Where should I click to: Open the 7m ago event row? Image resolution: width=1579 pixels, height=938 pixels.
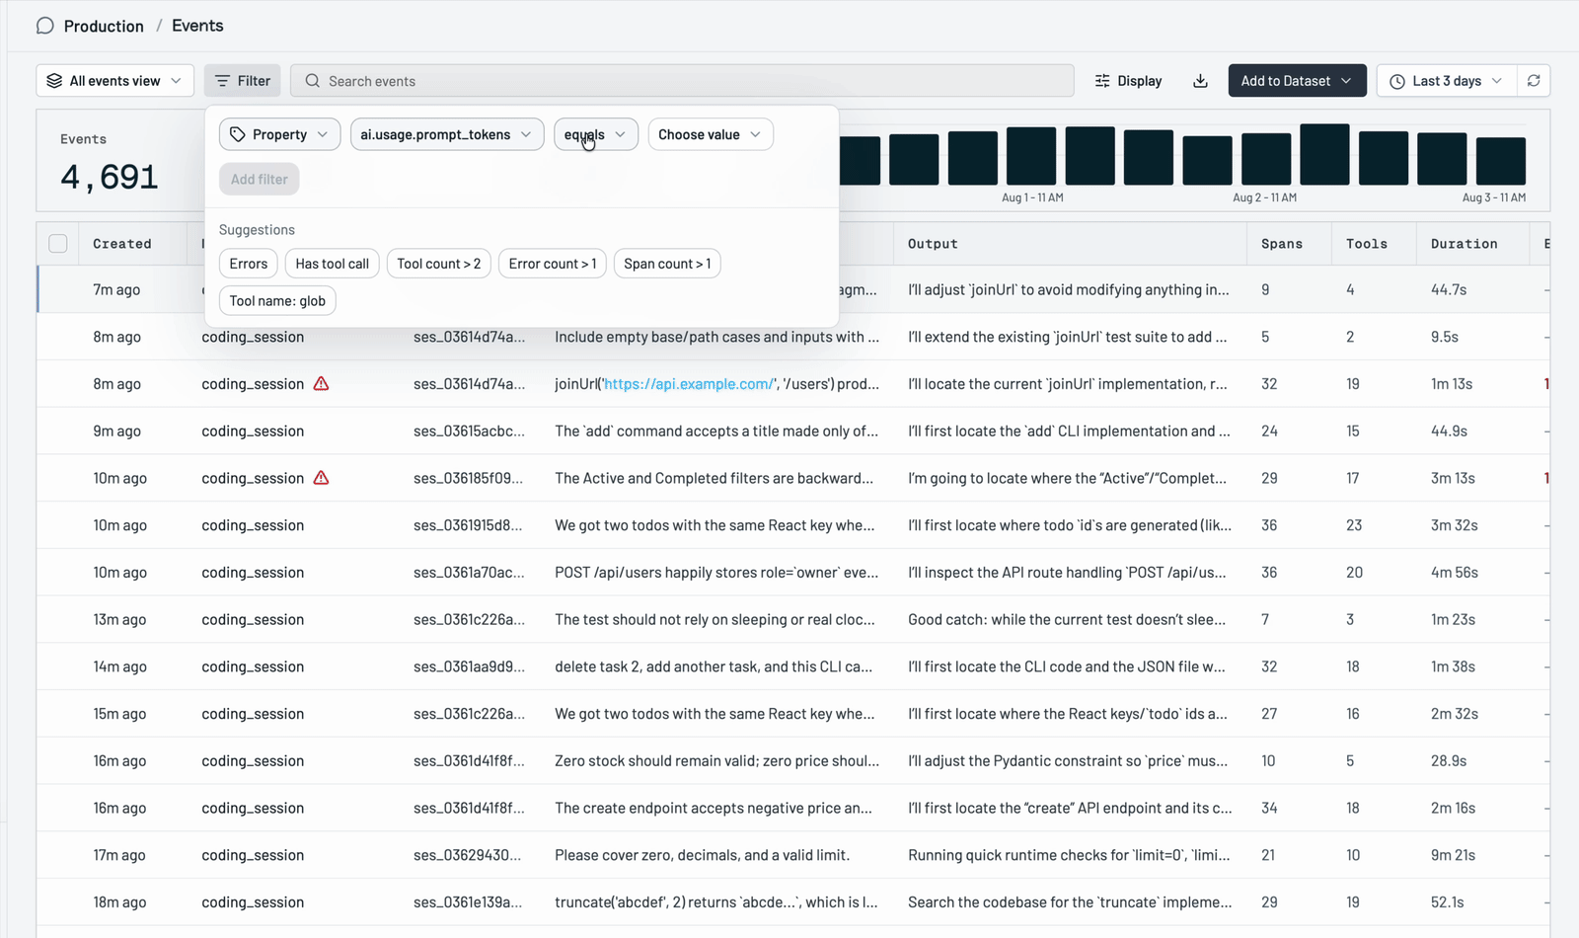792,289
